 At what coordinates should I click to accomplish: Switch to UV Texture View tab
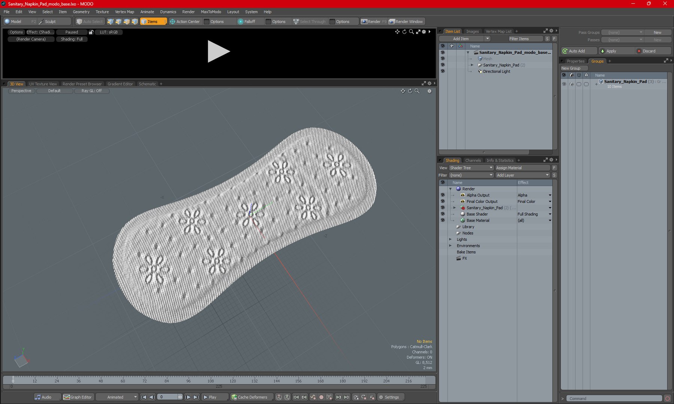pos(43,84)
